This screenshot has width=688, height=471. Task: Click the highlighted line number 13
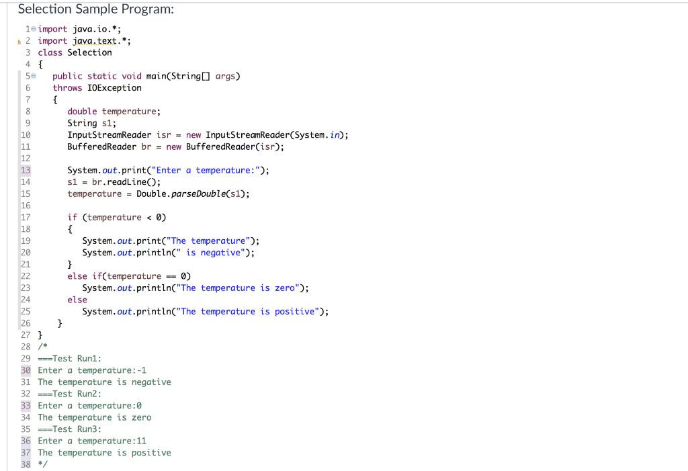click(25, 170)
